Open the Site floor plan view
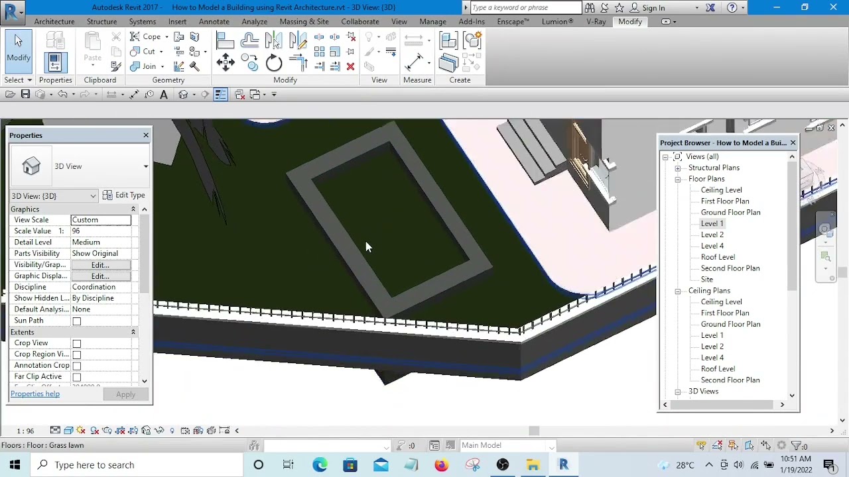This screenshot has height=477, width=849. pos(707,280)
